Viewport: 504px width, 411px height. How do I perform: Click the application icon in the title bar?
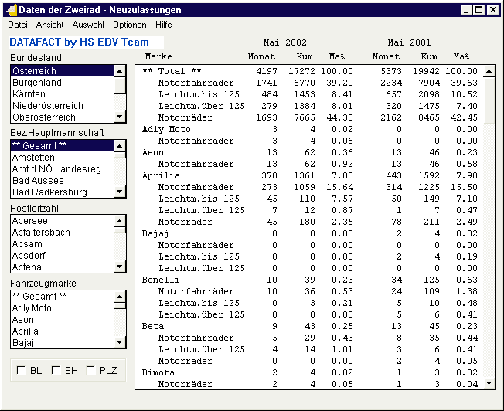click(x=11, y=10)
